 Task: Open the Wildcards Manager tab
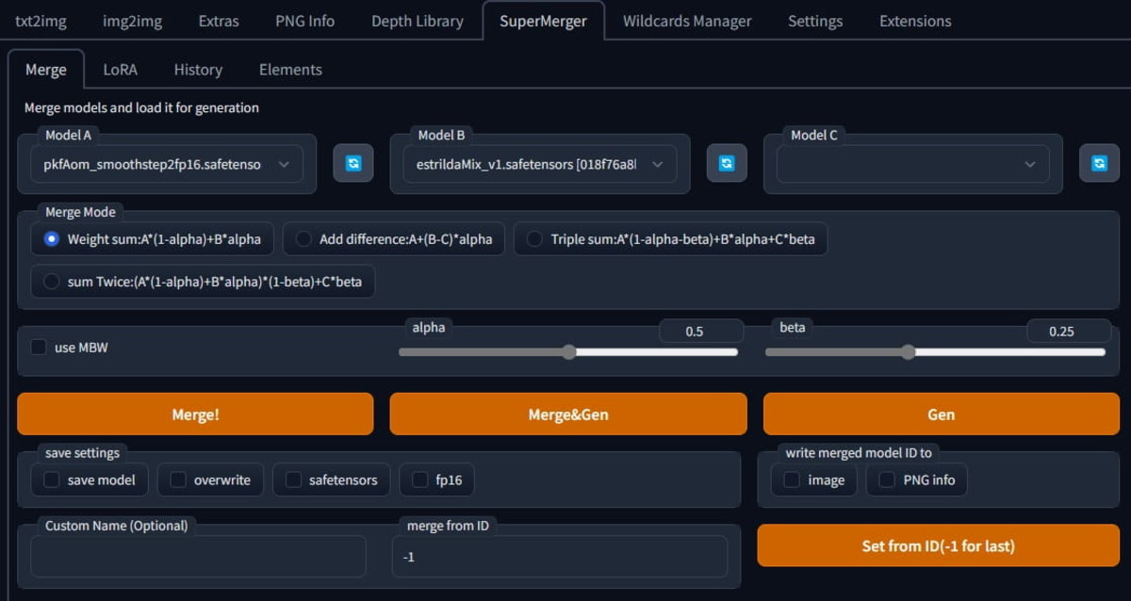[x=687, y=21]
